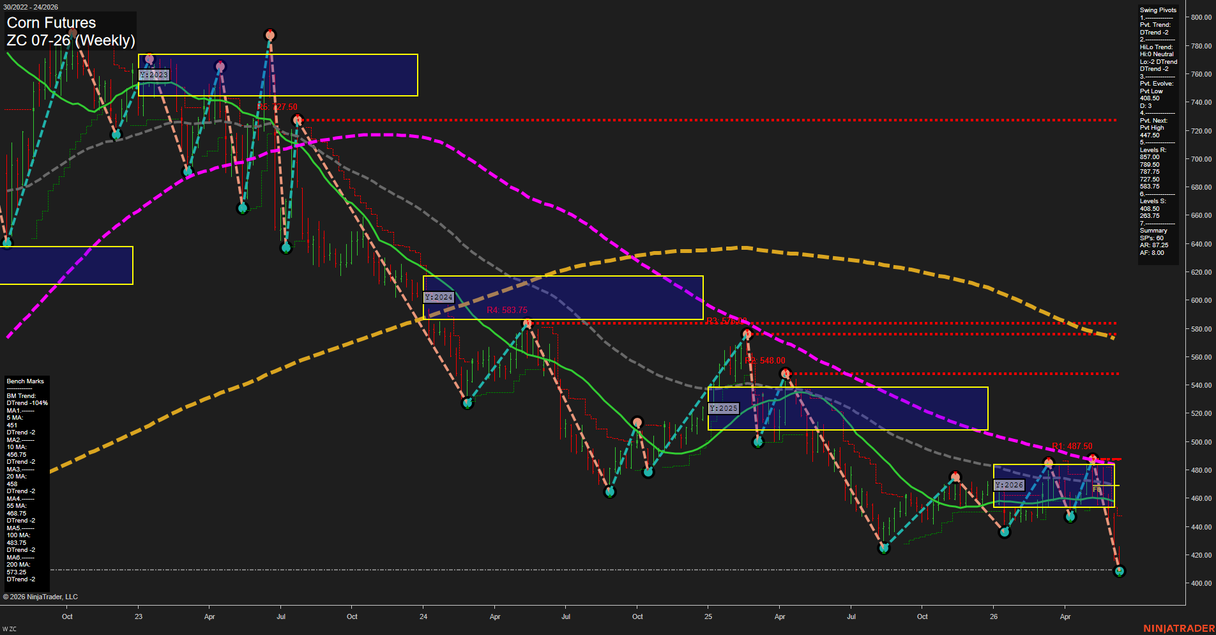The width and height of the screenshot is (1216, 635).
Task: Click the 600.00 price axis label
Action: click(x=1201, y=300)
